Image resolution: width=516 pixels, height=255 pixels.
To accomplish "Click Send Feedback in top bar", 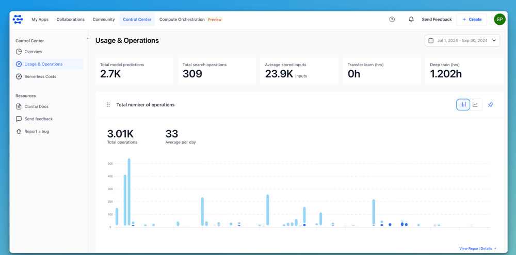I will tap(437, 20).
